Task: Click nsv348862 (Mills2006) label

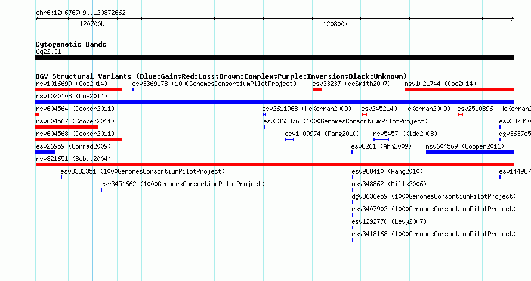Action: pyautogui.click(x=389, y=184)
